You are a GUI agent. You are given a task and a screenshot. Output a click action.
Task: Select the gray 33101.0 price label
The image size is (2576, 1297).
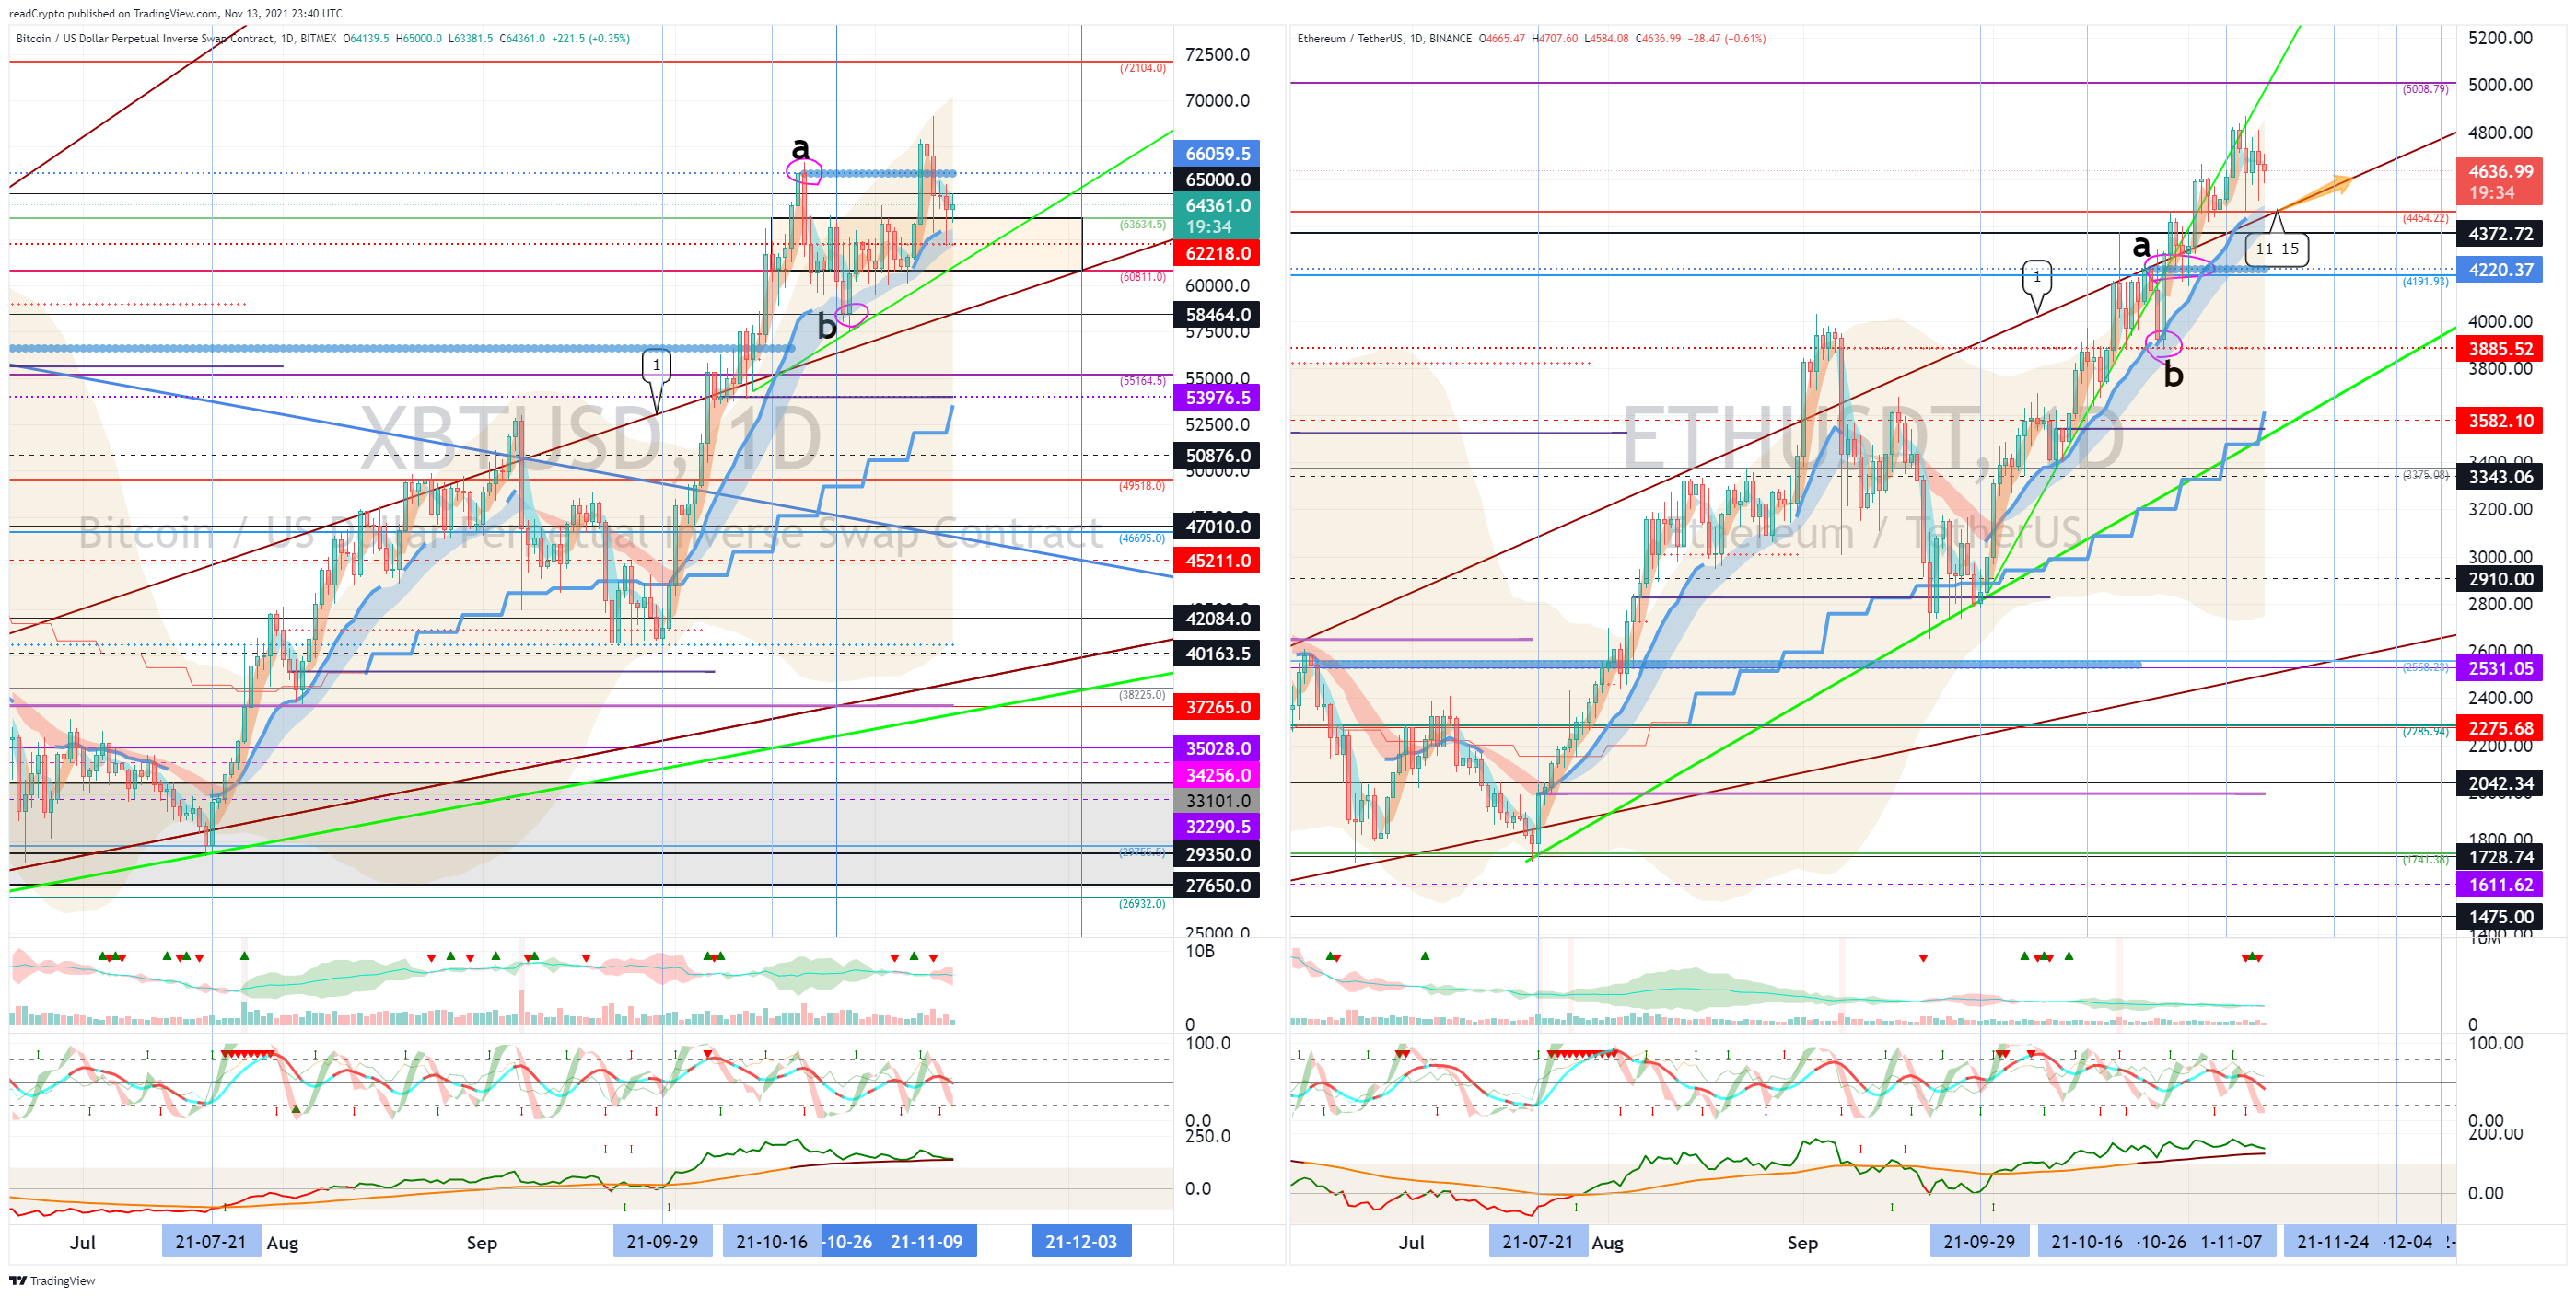[1216, 802]
